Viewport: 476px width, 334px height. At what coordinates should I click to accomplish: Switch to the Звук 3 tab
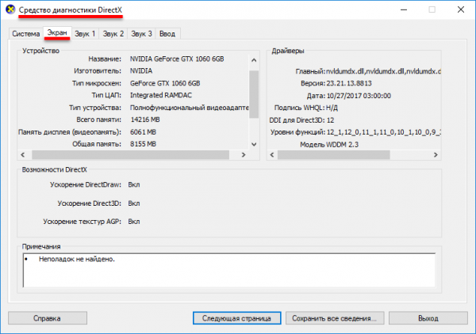click(141, 33)
